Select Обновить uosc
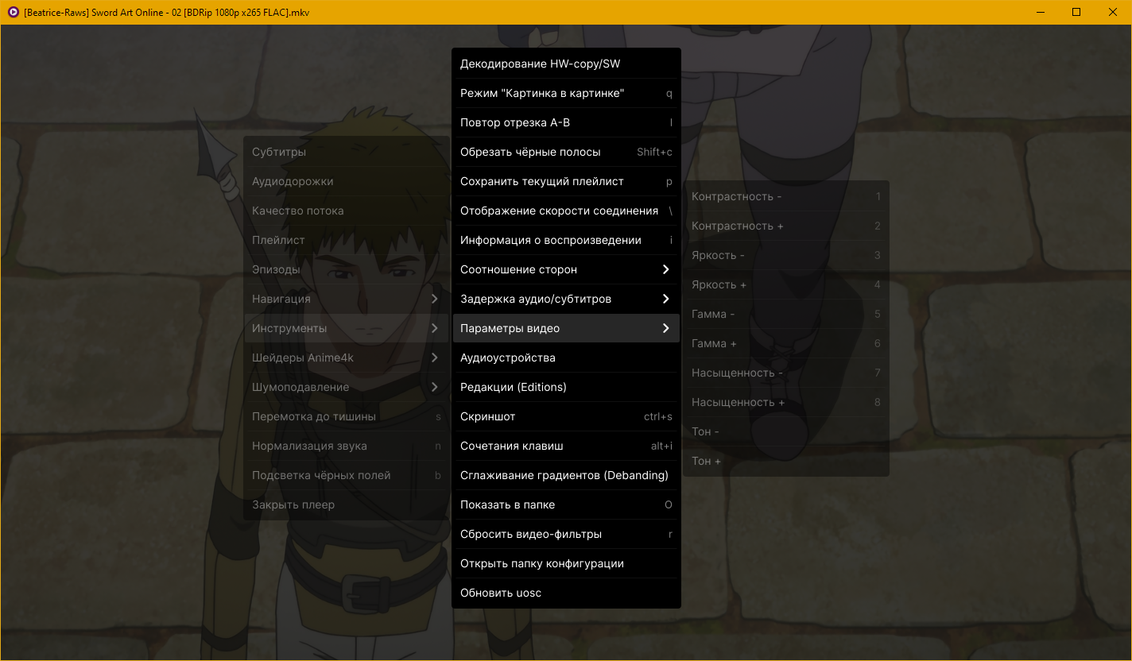Screen dimensions: 1132x661 (x=566, y=593)
